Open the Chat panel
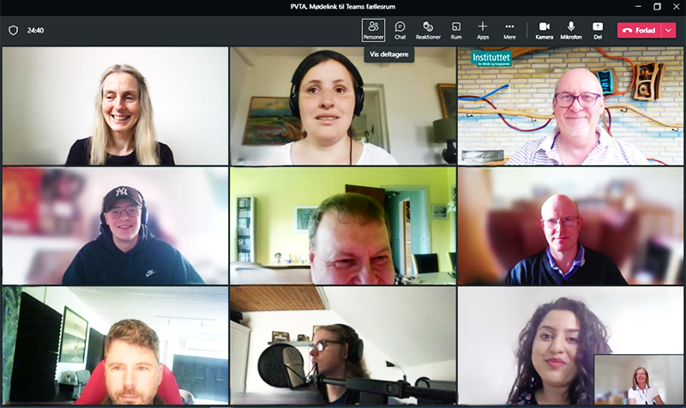The height and width of the screenshot is (408, 686). 400,30
